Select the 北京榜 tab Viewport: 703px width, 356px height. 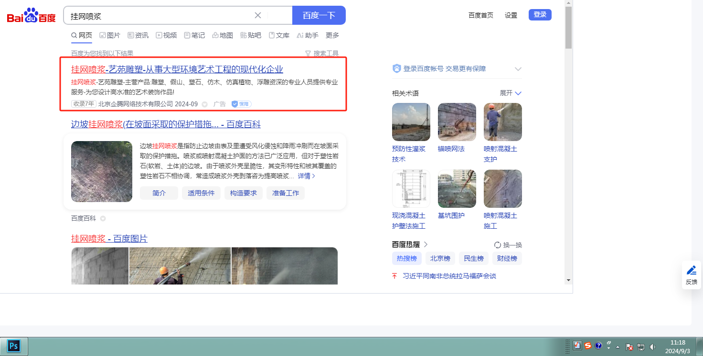(x=440, y=258)
